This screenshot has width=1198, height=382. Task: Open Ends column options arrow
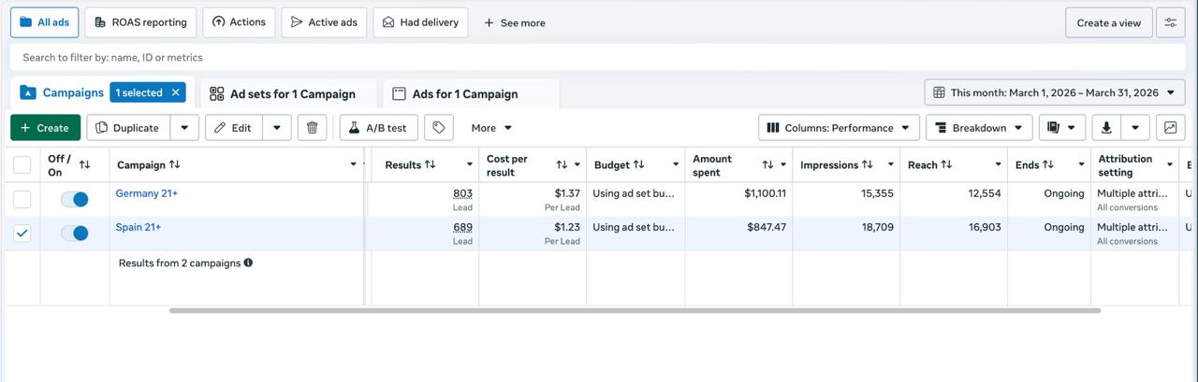point(1081,165)
